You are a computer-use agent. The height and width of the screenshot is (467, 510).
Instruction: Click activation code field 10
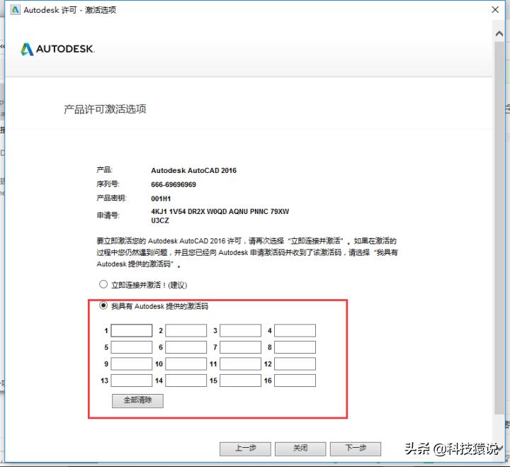point(186,364)
